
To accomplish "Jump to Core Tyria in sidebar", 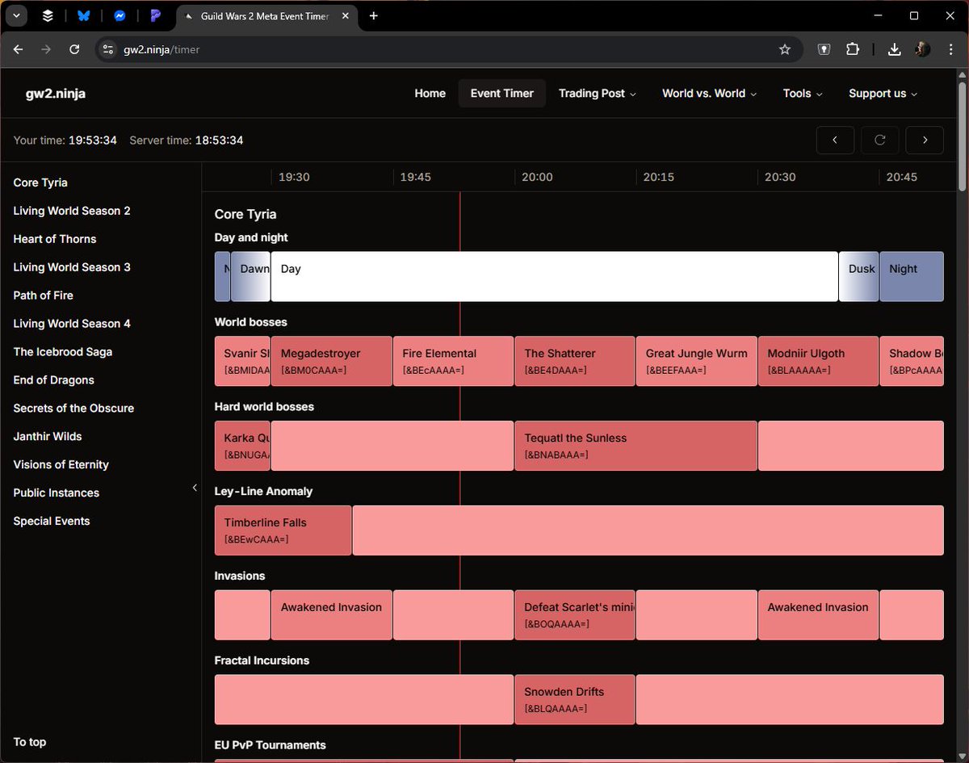I will click(40, 182).
